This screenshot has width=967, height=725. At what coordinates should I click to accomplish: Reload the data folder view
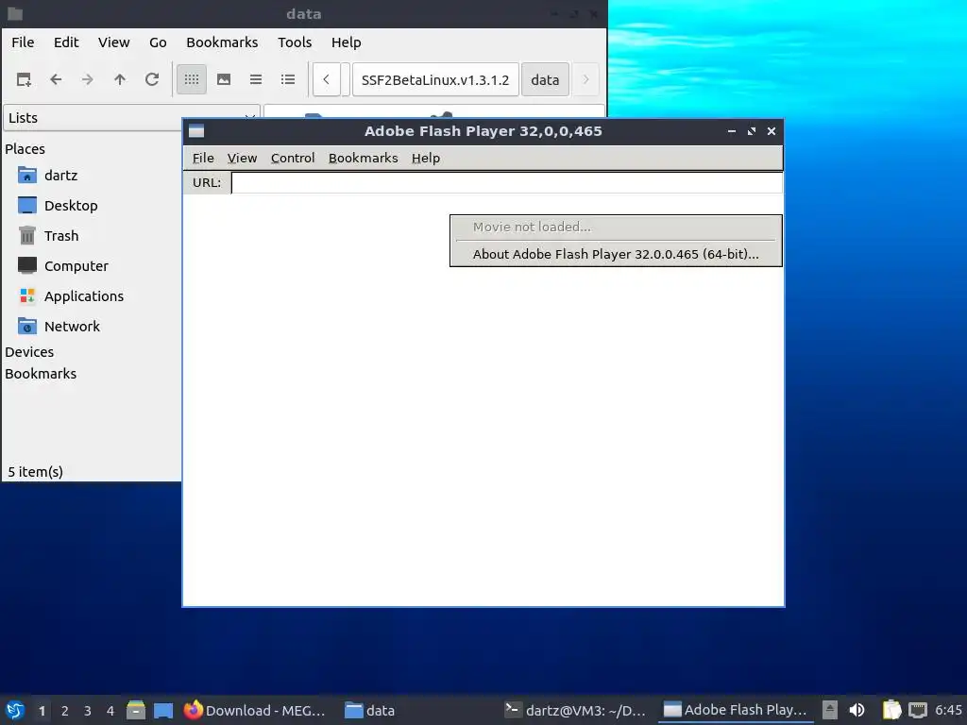tap(152, 79)
